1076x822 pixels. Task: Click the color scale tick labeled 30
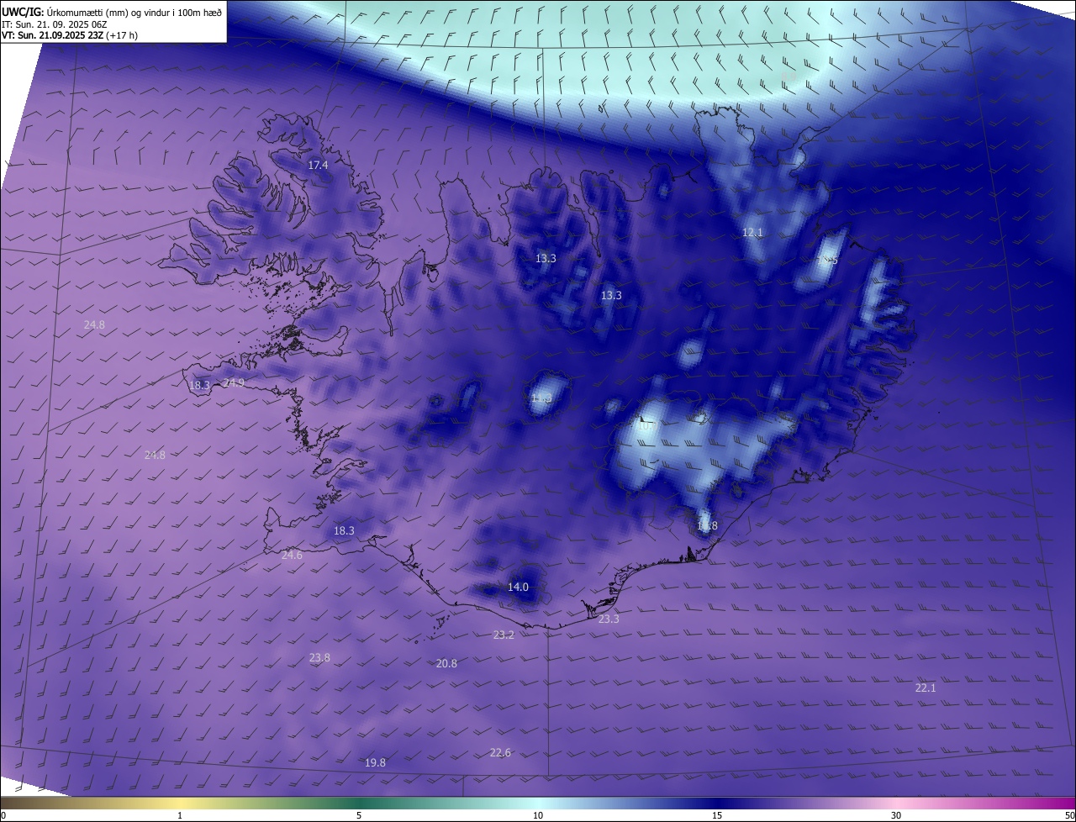point(896,815)
